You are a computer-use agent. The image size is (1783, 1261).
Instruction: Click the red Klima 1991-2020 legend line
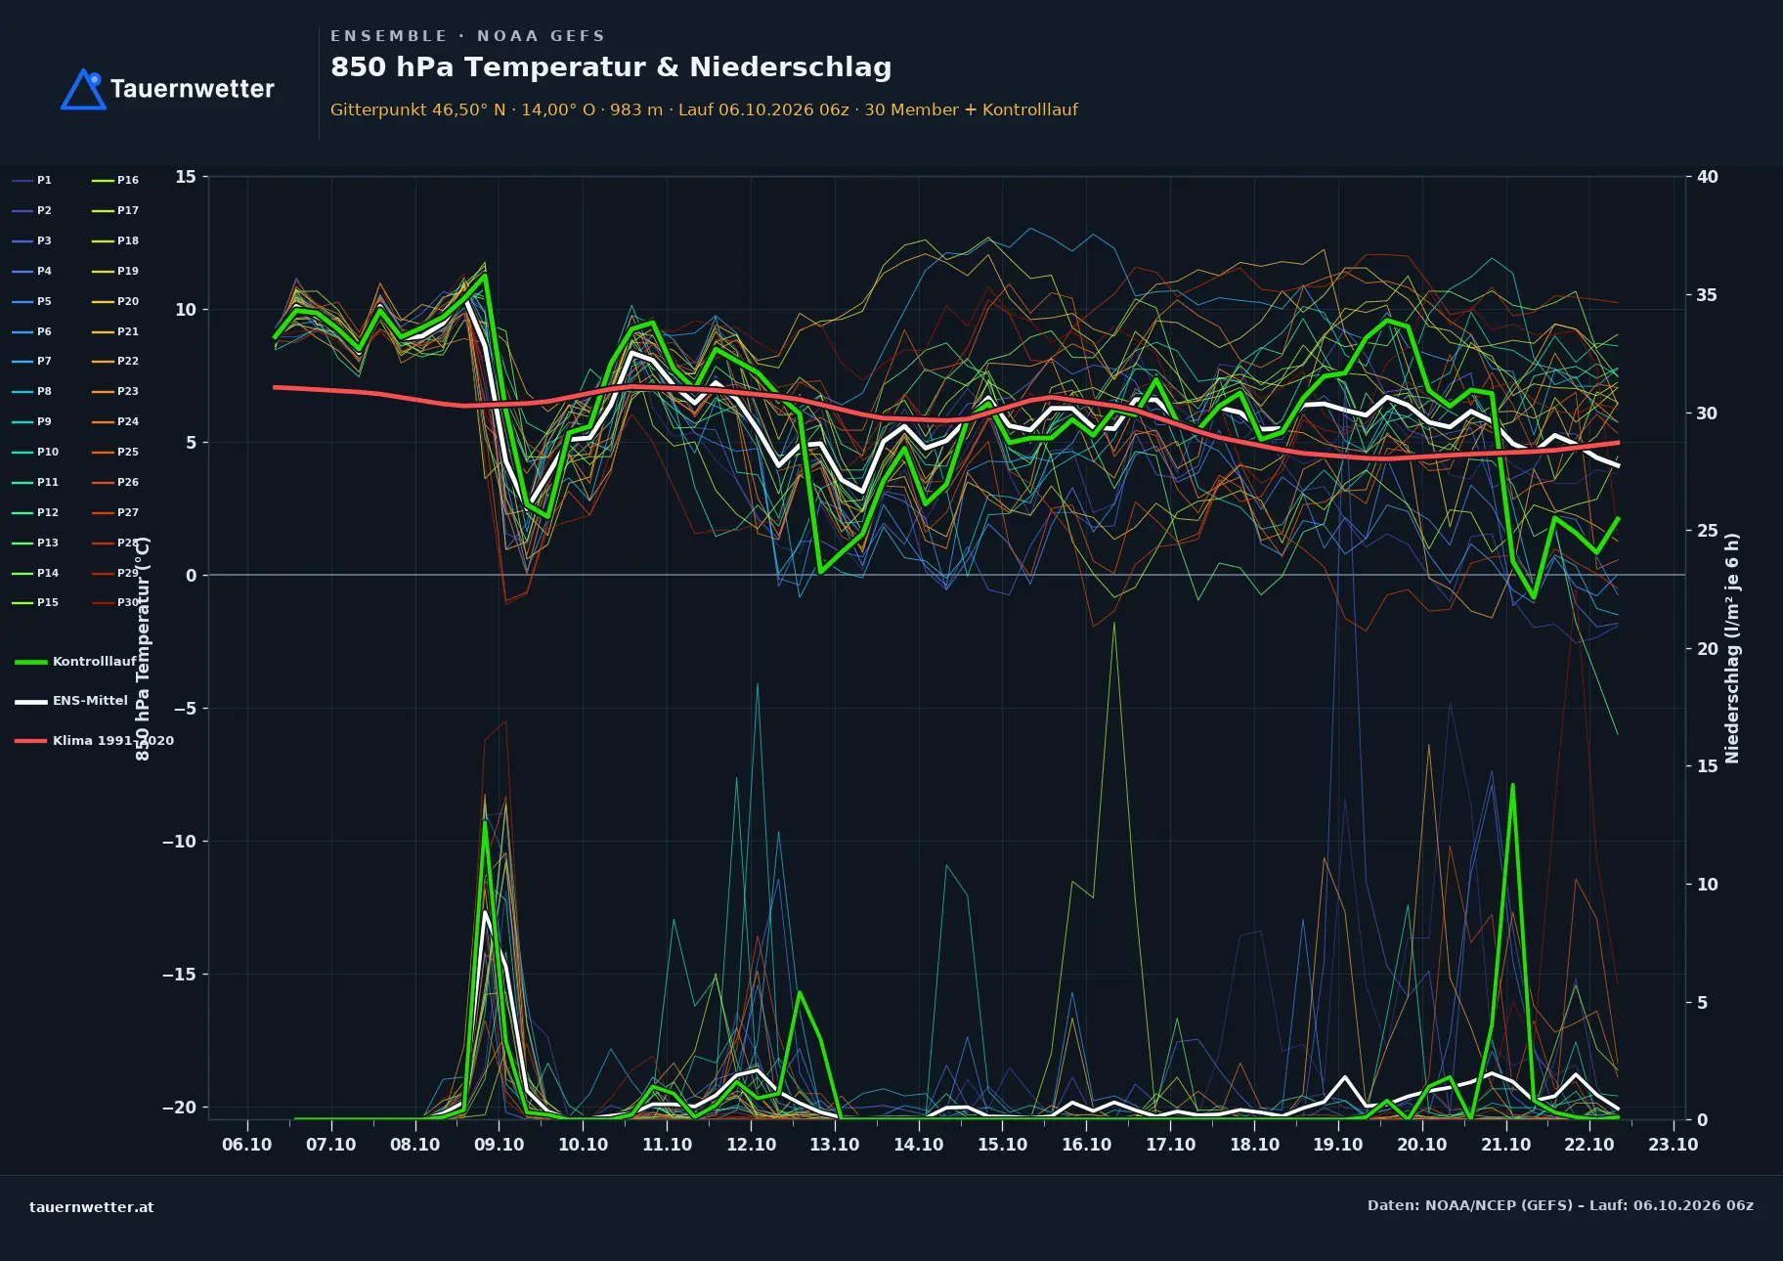pyautogui.click(x=31, y=741)
